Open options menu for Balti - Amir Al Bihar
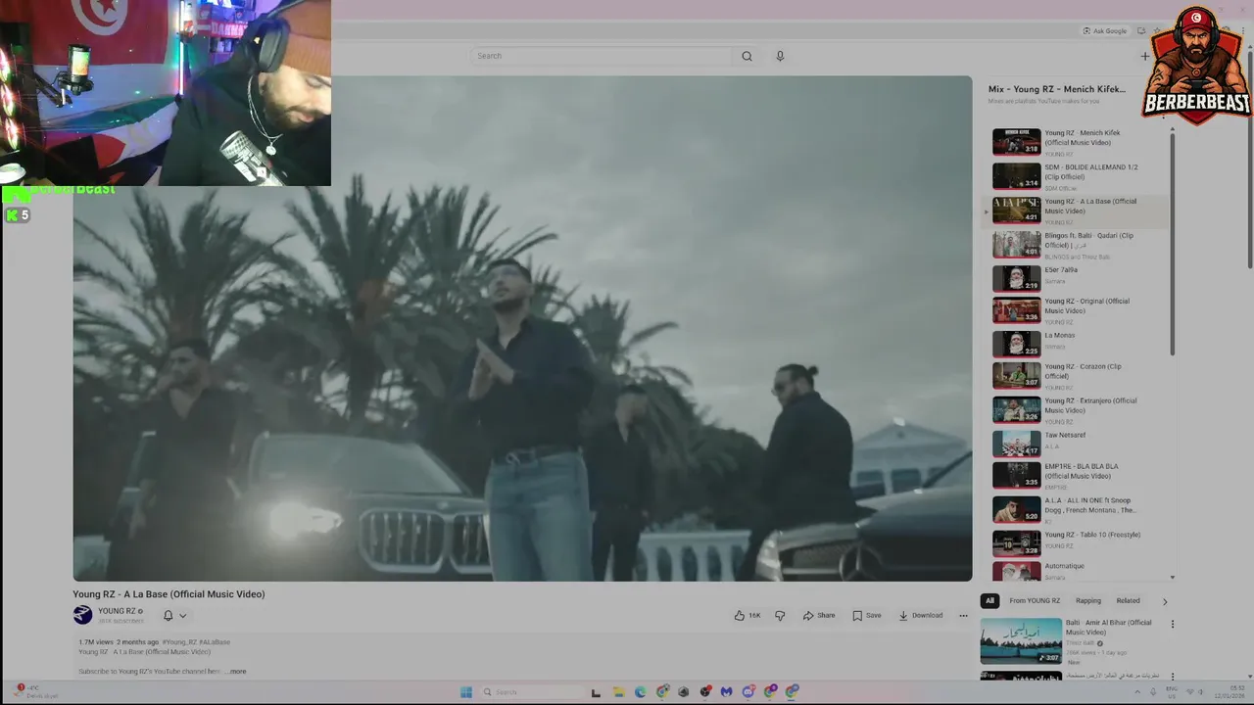This screenshot has height=705, width=1254. [x=1172, y=624]
